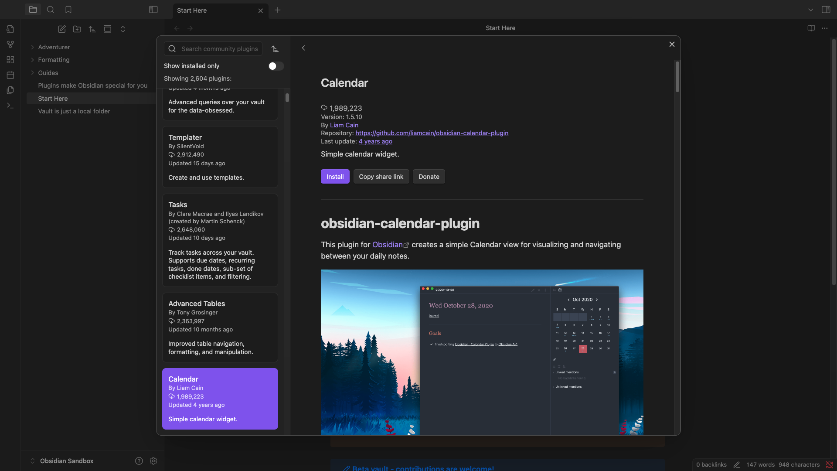837x471 pixels.
Task: Open the tab list dropdown chevron
Action: point(810,10)
